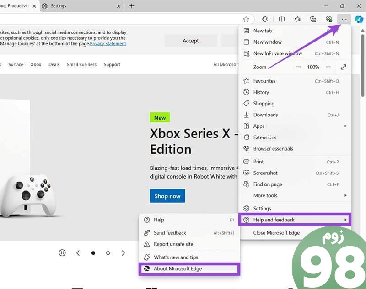Expand the More tools submenu
This screenshot has width=366, height=289.
[295, 195]
